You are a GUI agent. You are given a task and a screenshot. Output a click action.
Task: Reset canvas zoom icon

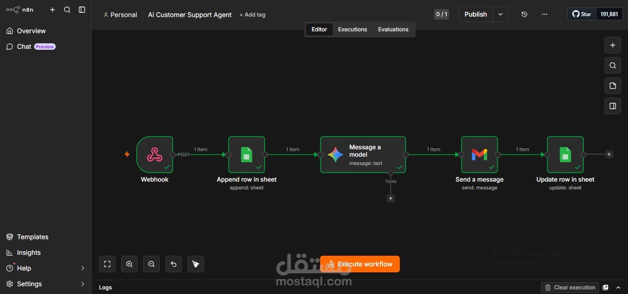(x=174, y=264)
